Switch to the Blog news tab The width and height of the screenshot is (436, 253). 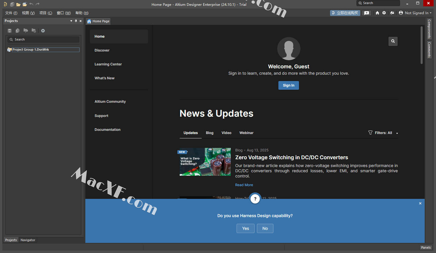(x=210, y=133)
